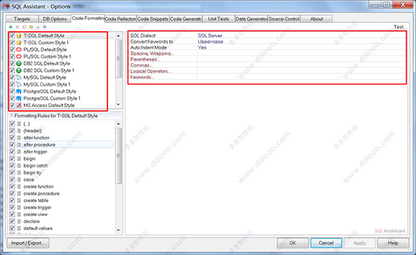Click the formatting rules list scrollbar thumb
Screen dimensions: 416x255
pyautogui.click(x=119, y=156)
